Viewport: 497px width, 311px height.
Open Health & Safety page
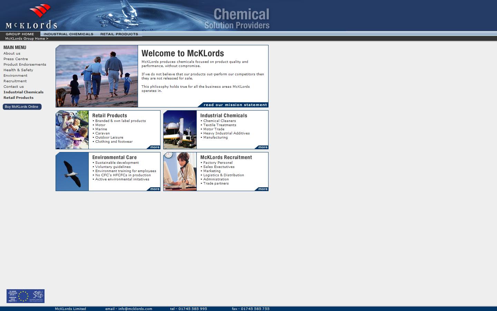(18, 70)
